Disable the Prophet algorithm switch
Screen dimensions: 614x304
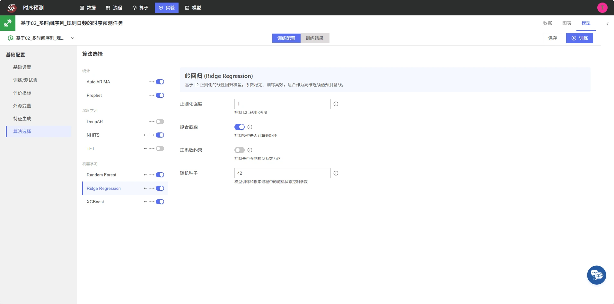tap(160, 95)
